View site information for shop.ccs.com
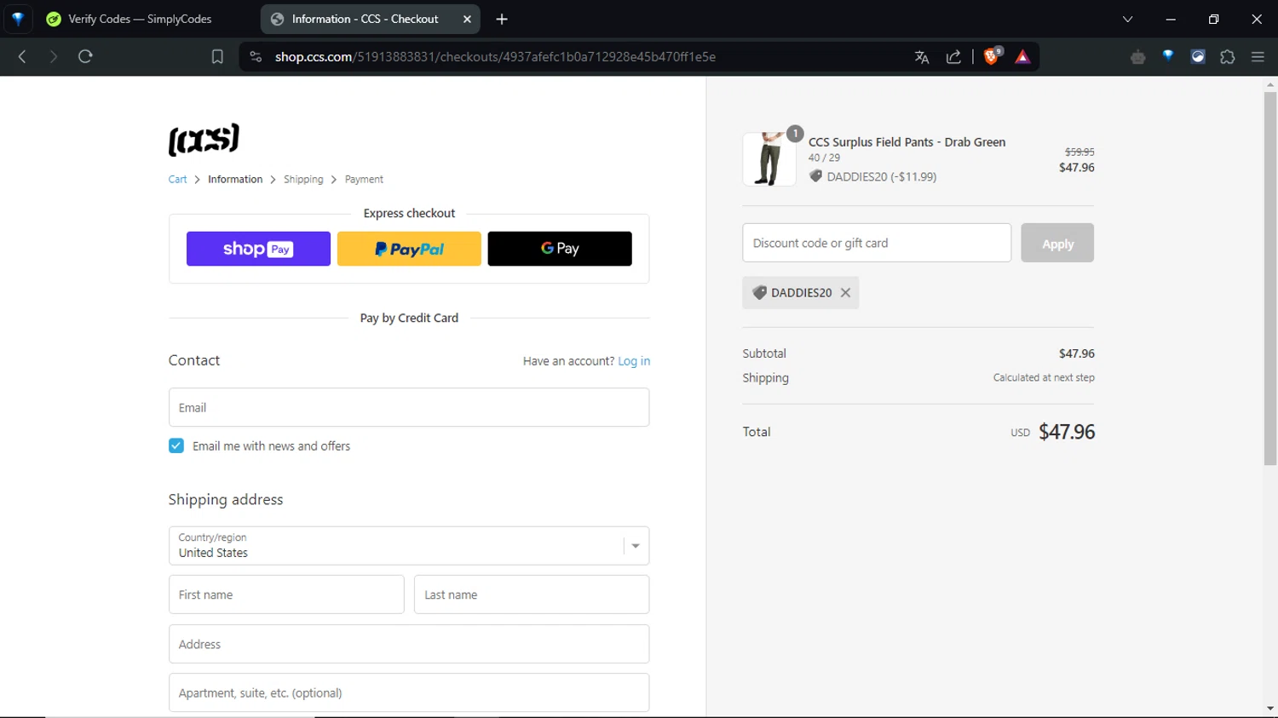This screenshot has width=1278, height=718. pos(256,57)
